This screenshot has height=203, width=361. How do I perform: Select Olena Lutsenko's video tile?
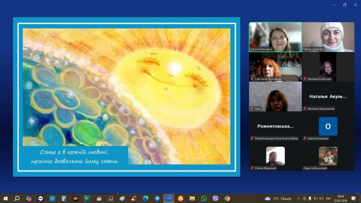click(328, 37)
